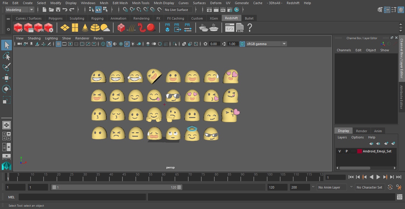Create Redshift spot light cone icon
Image resolution: width=405 pixels, height=209 pixels.
point(85,28)
